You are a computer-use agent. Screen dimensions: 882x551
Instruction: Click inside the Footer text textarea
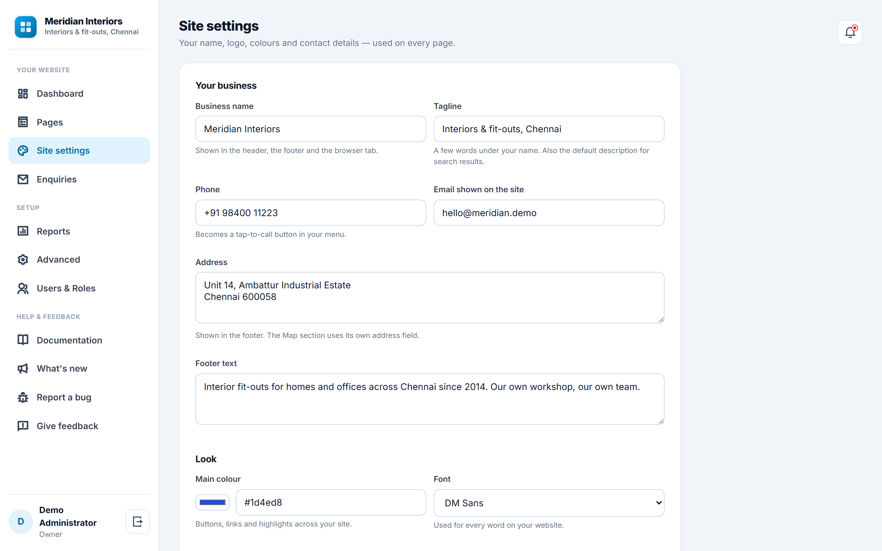tap(430, 399)
